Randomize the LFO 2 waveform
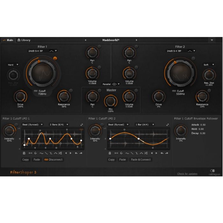The height and width of the screenshot is (223, 223). pos(146,153)
